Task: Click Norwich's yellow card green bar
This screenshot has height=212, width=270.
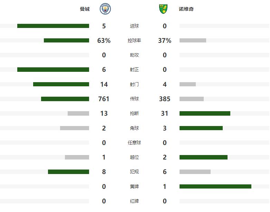Action: (x=215, y=186)
